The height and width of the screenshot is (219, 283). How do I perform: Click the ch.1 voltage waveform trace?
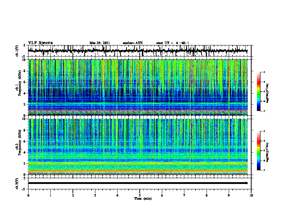pos(138,51)
